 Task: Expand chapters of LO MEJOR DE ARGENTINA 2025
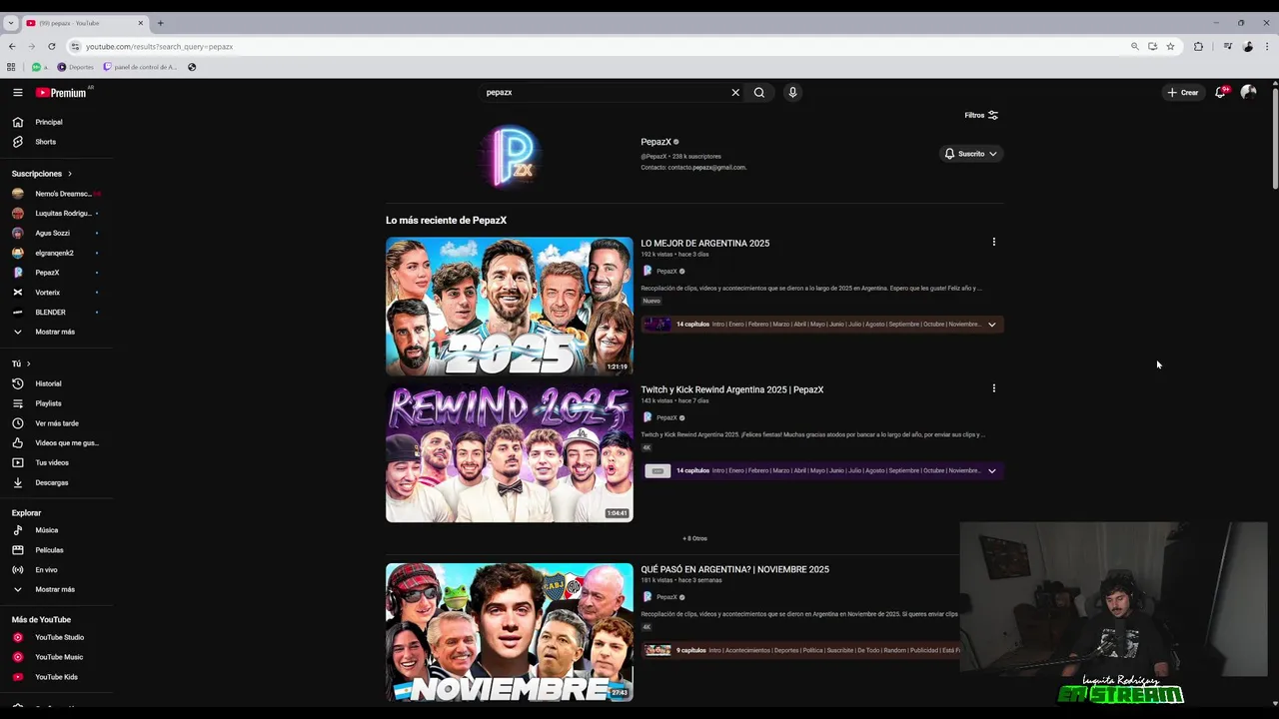[991, 325]
